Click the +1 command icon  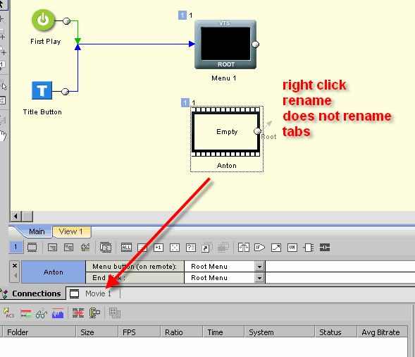[x=159, y=248]
